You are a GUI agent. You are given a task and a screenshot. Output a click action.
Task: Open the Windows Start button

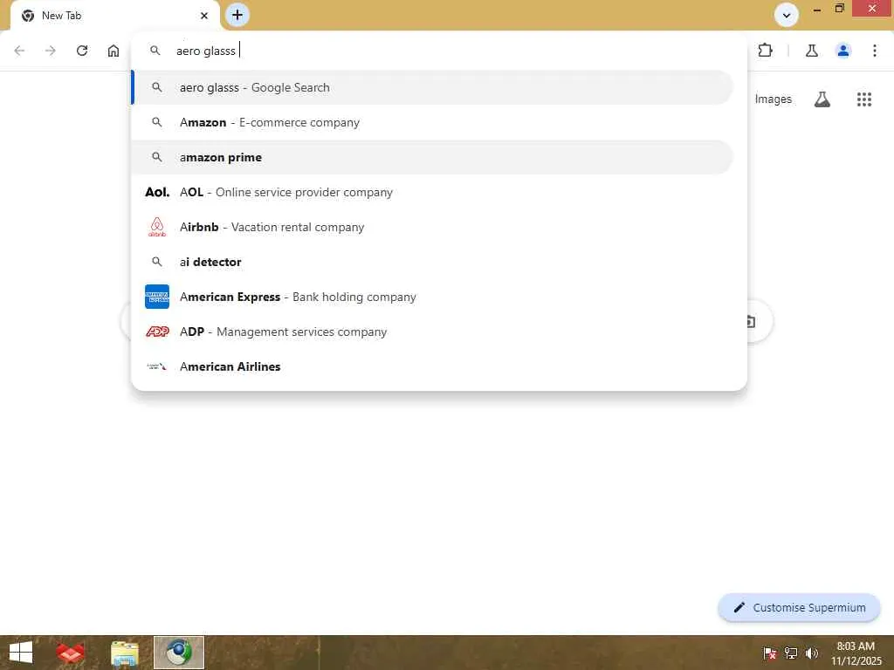pyautogui.click(x=21, y=653)
